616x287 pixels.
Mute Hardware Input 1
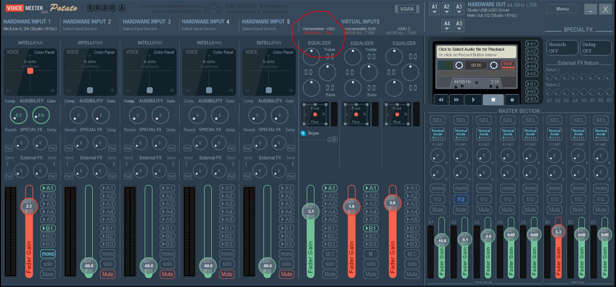click(48, 274)
